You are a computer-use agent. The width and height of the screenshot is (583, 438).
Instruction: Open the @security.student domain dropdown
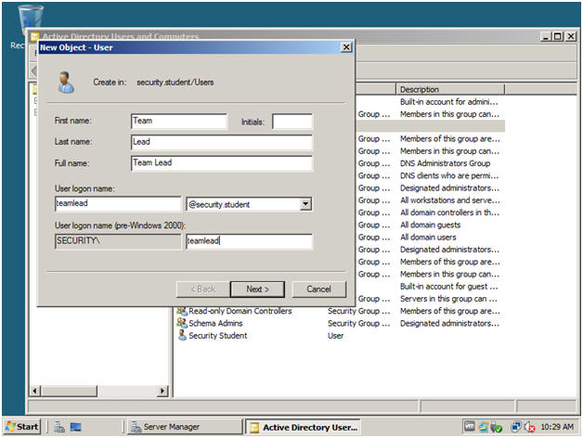(305, 204)
